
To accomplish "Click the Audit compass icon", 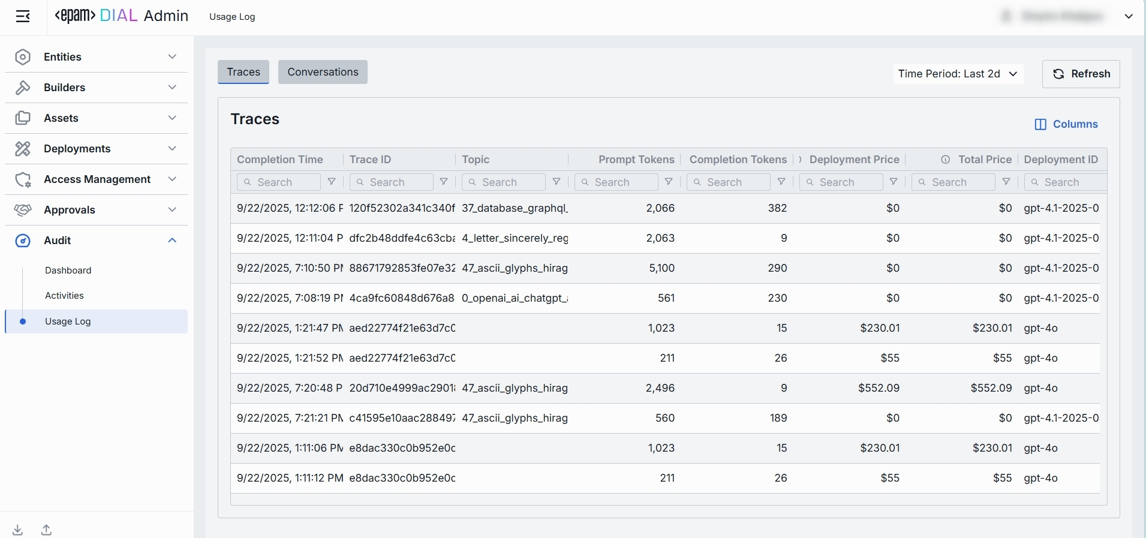I will tap(23, 241).
